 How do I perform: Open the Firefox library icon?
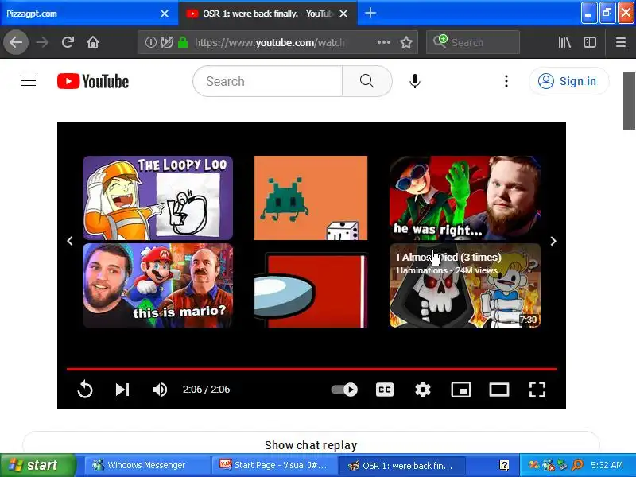pos(564,42)
